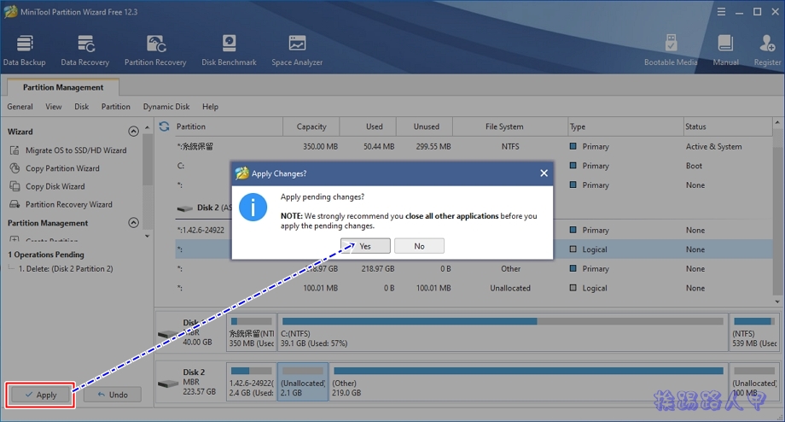Select 100 MB Unallocated block on Disk 2
Viewport: 785px width, 422px height.
[x=754, y=382]
